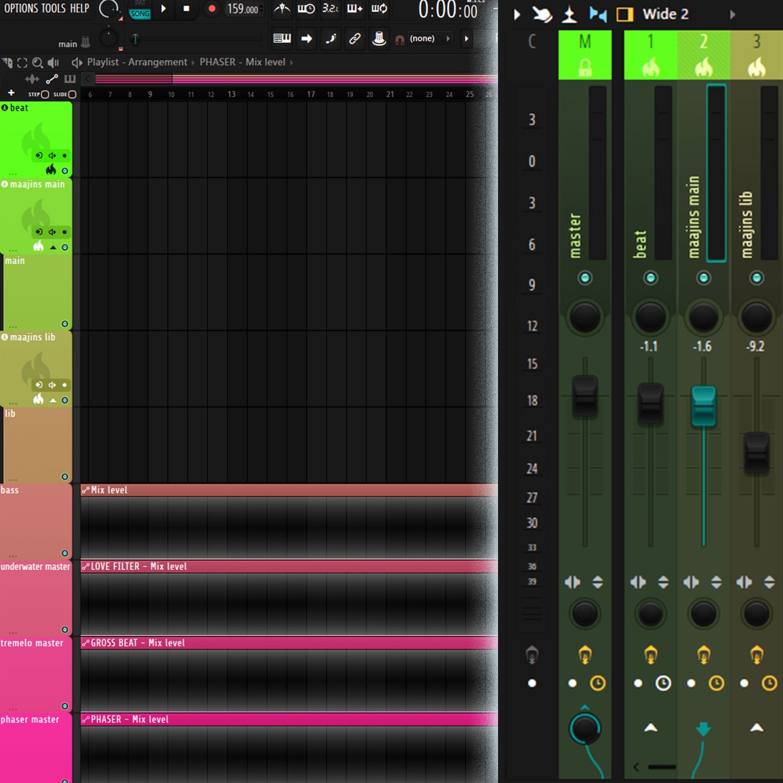The height and width of the screenshot is (783, 783).
Task: Select the automation clip focus icon
Action: (x=51, y=80)
